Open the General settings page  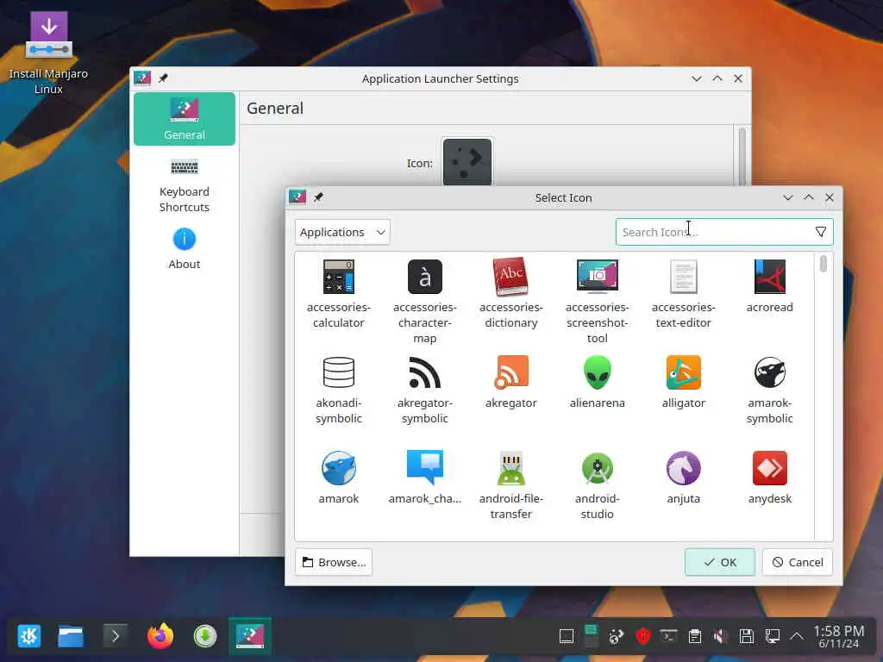(x=185, y=119)
